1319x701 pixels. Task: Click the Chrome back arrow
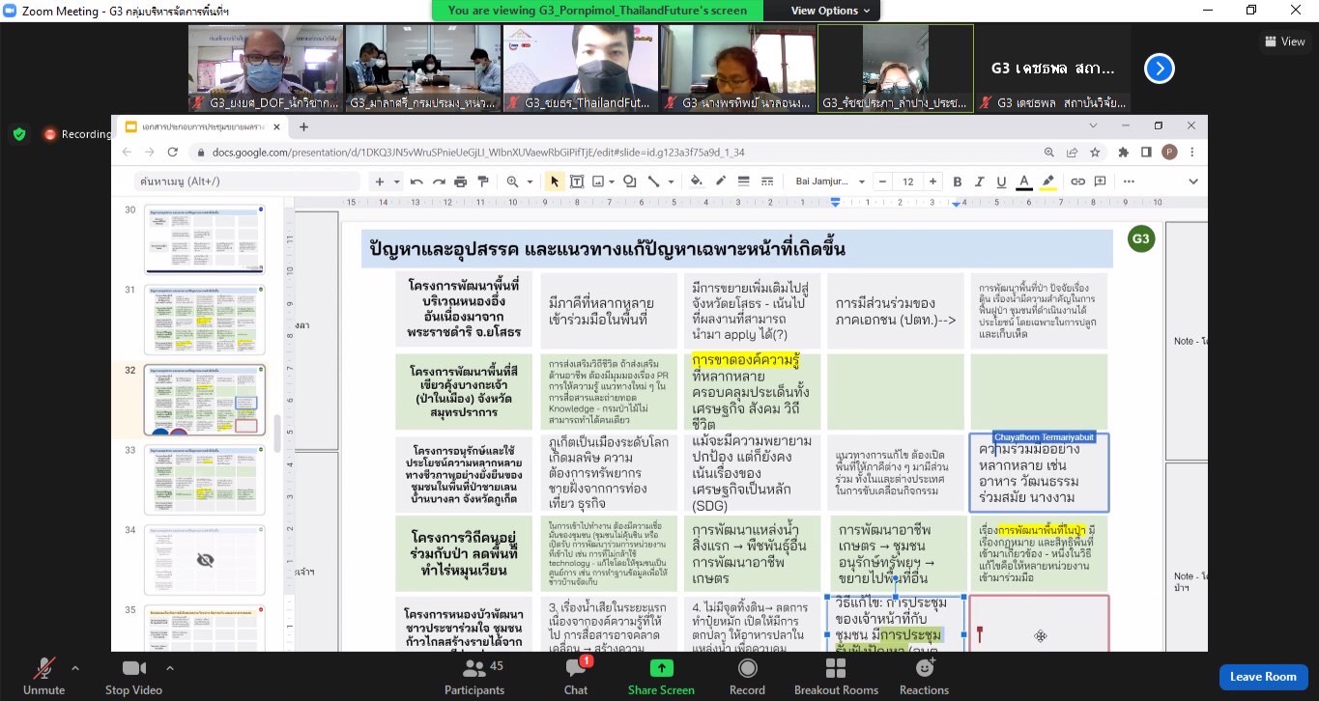point(127,152)
